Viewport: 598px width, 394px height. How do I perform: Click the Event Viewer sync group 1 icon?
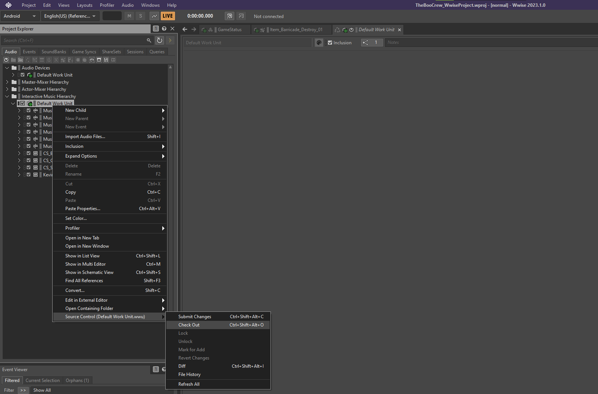[x=156, y=369]
